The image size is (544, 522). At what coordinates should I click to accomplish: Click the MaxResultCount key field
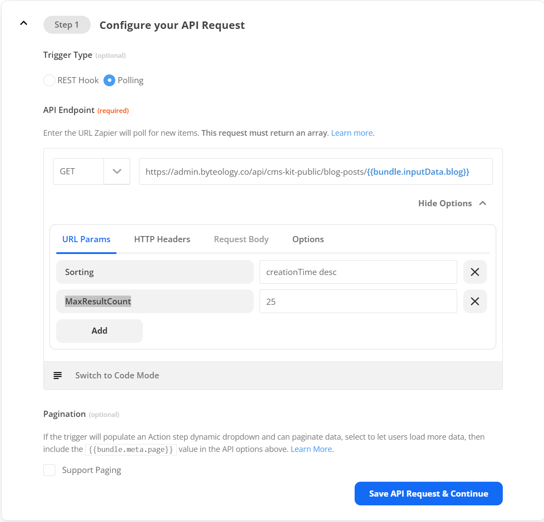[155, 301]
